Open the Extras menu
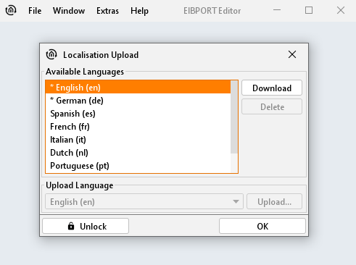 (107, 11)
